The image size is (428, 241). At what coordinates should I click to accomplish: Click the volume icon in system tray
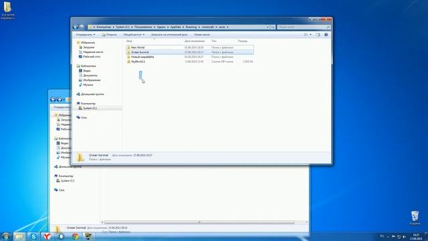pos(404,236)
